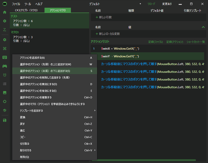The width and height of the screenshot is (208, 163).
Task: Switch to the C#スクリプト（マクロ） tab
Action: pyautogui.click(x=27, y=10)
